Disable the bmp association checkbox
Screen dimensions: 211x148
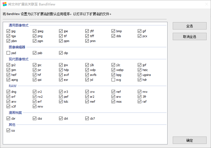coord(113,31)
